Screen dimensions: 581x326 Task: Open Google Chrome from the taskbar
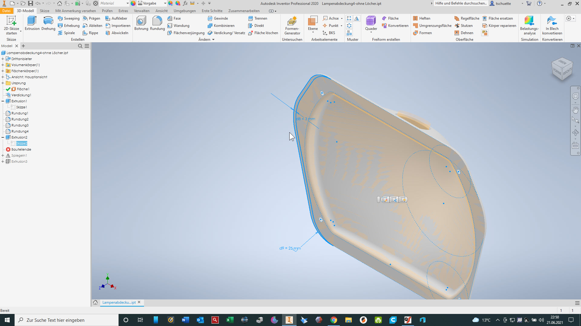[333, 320]
